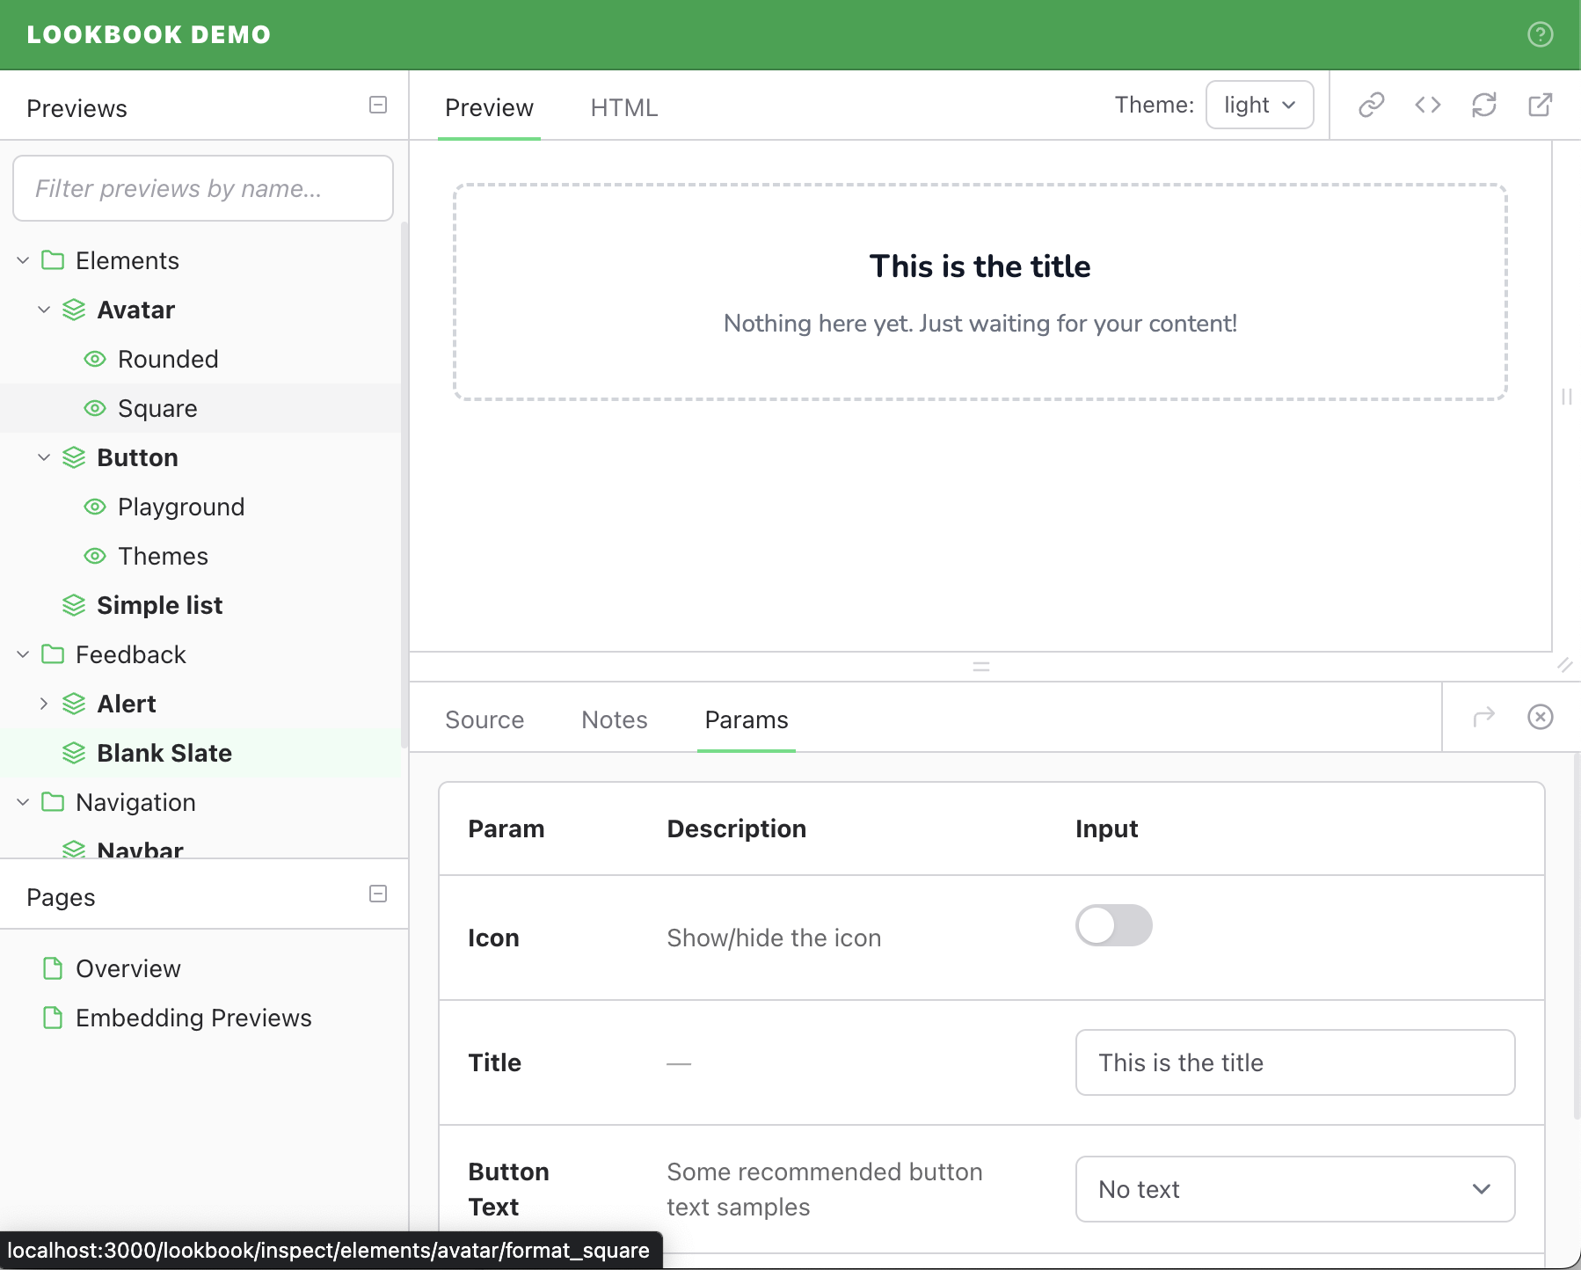Collapse the Button group chevron
Viewport: 1581px width, 1270px height.
[x=44, y=457]
